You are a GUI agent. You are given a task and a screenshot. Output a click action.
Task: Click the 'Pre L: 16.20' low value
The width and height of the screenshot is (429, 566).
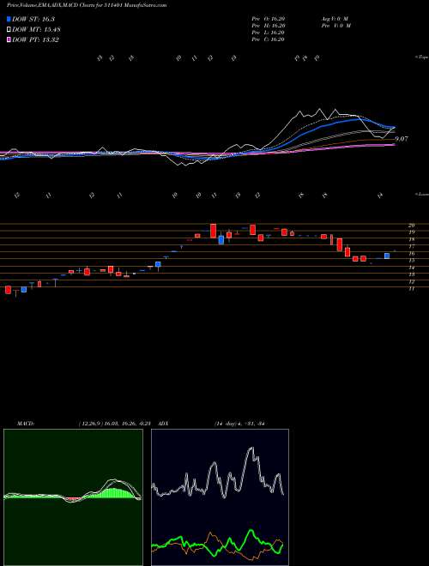269,33
